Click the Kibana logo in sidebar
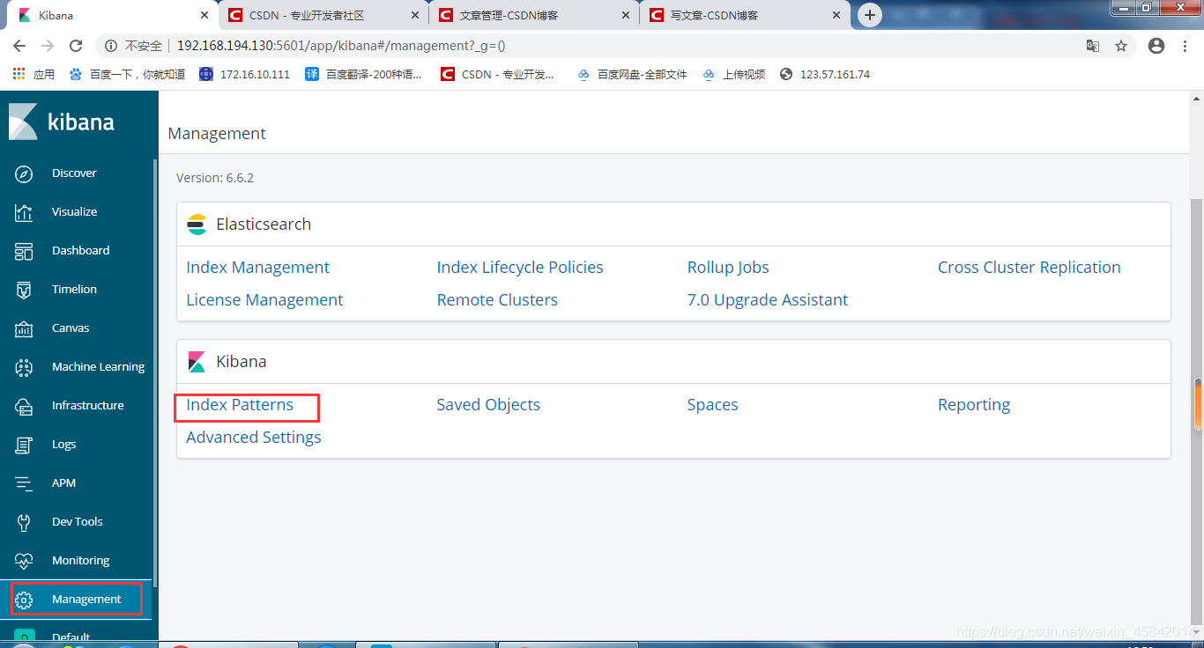1204x648 pixels. (x=62, y=121)
